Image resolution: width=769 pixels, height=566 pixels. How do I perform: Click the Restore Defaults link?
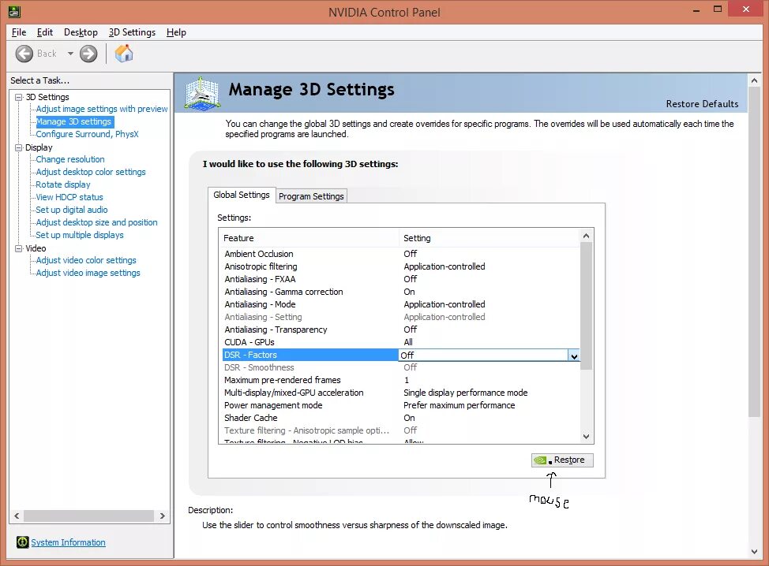pyautogui.click(x=702, y=104)
